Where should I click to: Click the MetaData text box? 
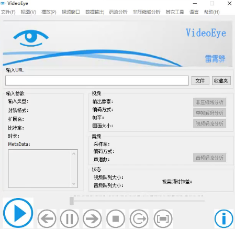43,169
